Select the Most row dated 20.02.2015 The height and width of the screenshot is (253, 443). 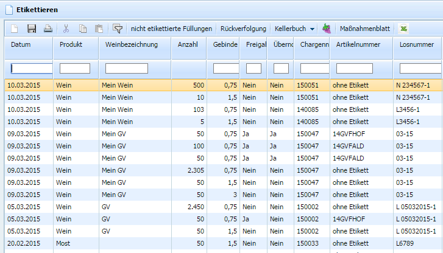point(224,243)
